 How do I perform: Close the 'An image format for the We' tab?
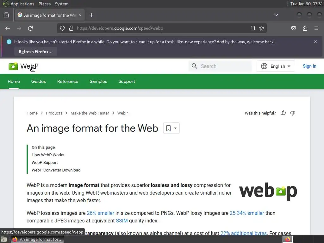(x=80, y=15)
